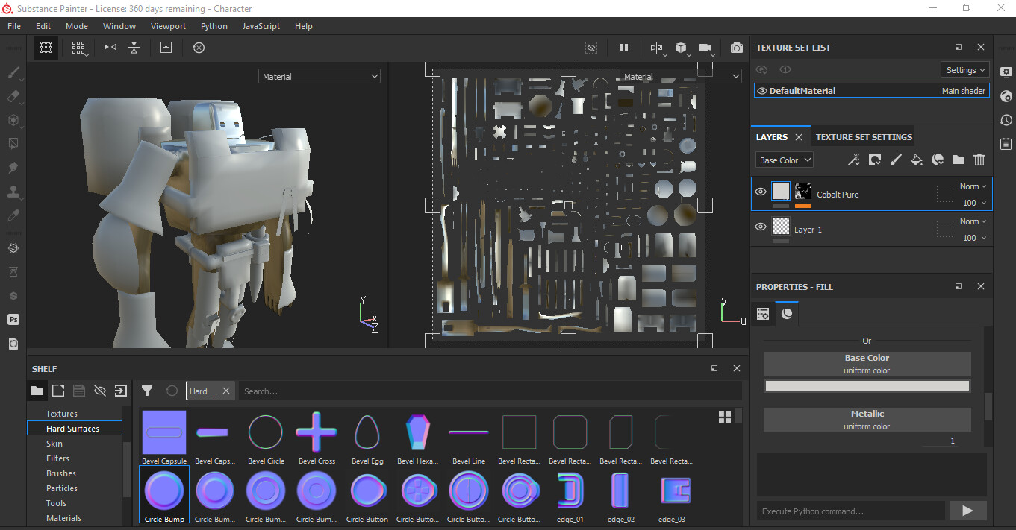Add a fill layer in the Layers panel
This screenshot has height=530, width=1016.
(x=917, y=160)
